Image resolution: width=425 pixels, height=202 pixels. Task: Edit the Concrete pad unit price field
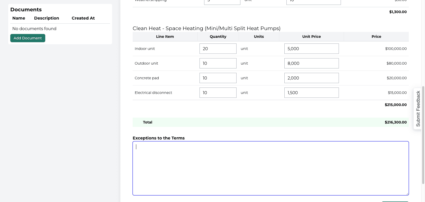[x=311, y=78]
